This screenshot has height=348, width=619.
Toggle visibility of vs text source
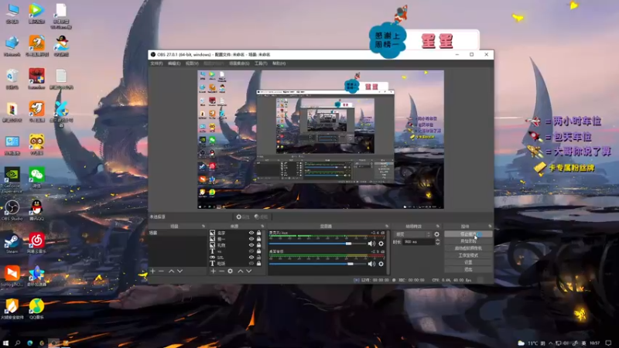(x=251, y=251)
